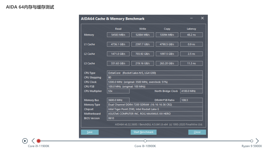Click the L3 Cache Copy value 263.20 GB/s
The width and height of the screenshot is (270, 154).
[x=167, y=63]
